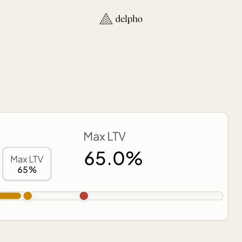This screenshot has height=242, width=242.
Task: Click the delpho triangle eye logo icon
Action: tap(106, 19)
